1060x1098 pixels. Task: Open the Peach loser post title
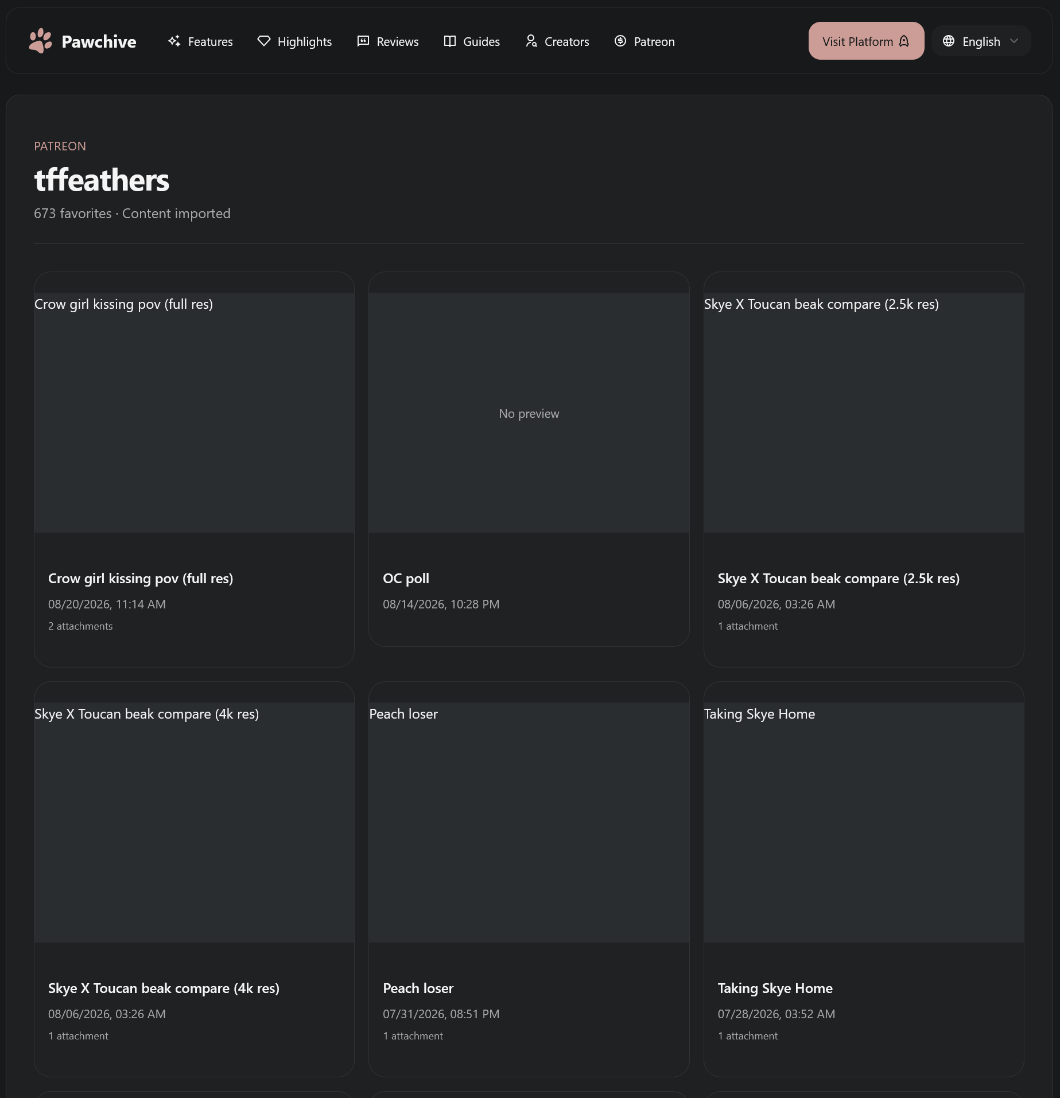(x=418, y=988)
